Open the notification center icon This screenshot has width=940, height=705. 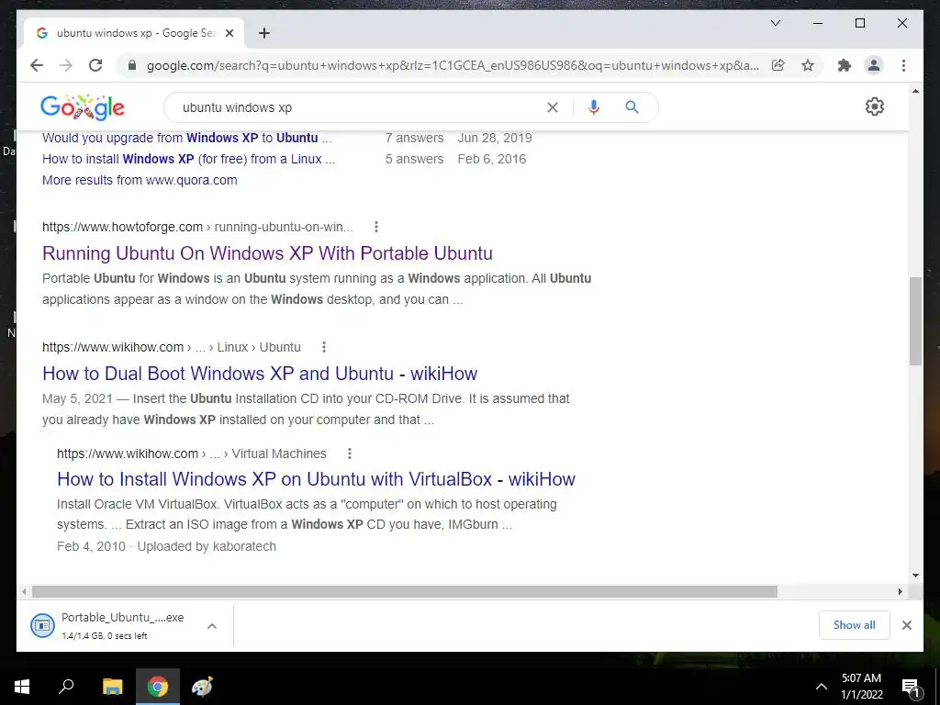tap(912, 687)
